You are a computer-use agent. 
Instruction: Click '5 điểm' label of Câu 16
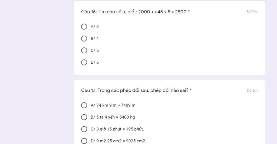(x=252, y=12)
